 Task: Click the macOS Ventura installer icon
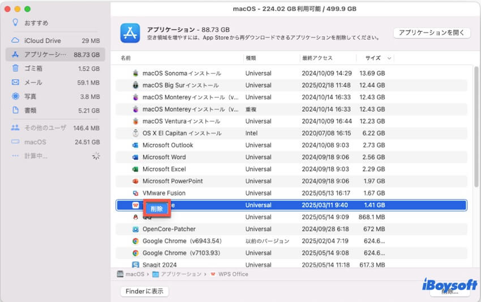[136, 121]
